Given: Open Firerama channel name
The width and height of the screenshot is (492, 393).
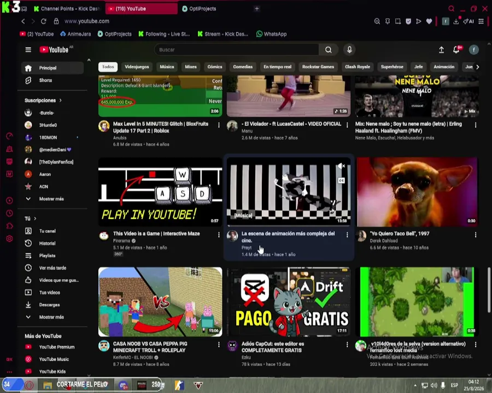Looking at the screenshot, I should pyautogui.click(x=121, y=241).
